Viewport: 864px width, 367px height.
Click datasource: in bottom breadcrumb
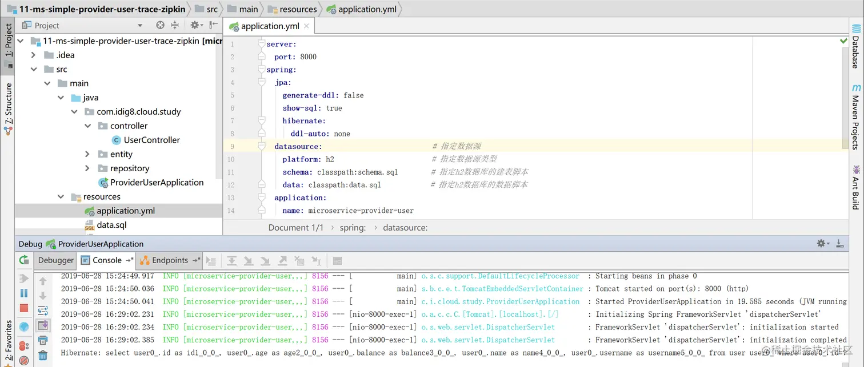(x=405, y=227)
